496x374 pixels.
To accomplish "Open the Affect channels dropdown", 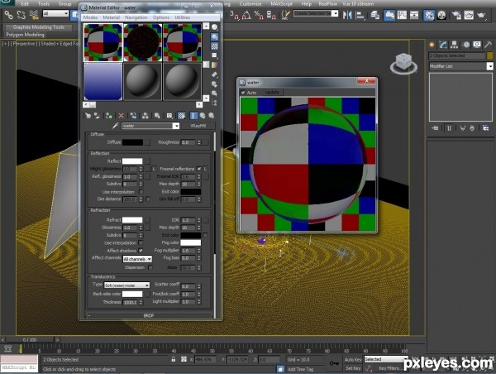I will click(x=137, y=259).
